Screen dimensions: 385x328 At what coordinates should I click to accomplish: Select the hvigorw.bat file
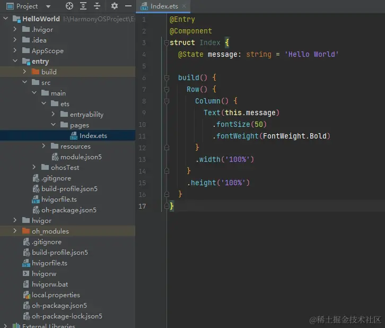pos(50,284)
